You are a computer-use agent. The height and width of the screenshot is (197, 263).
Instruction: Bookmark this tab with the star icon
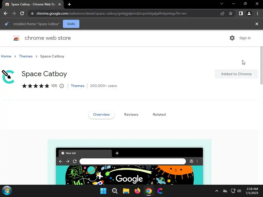231,13
